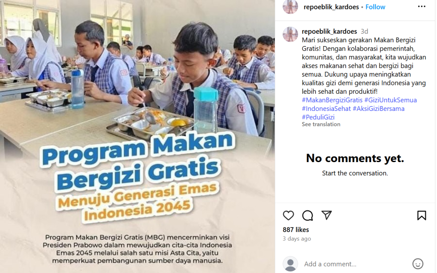Open the #MakanBergiziGratis hashtag
Viewport: 437px width, 273px height.
pos(332,100)
